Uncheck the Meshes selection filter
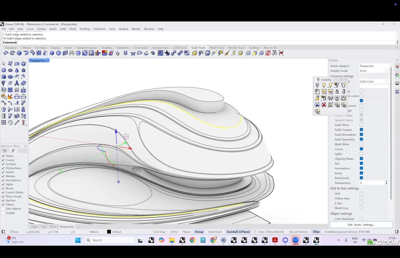Viewport: 400px width, 258px height. 3,176
